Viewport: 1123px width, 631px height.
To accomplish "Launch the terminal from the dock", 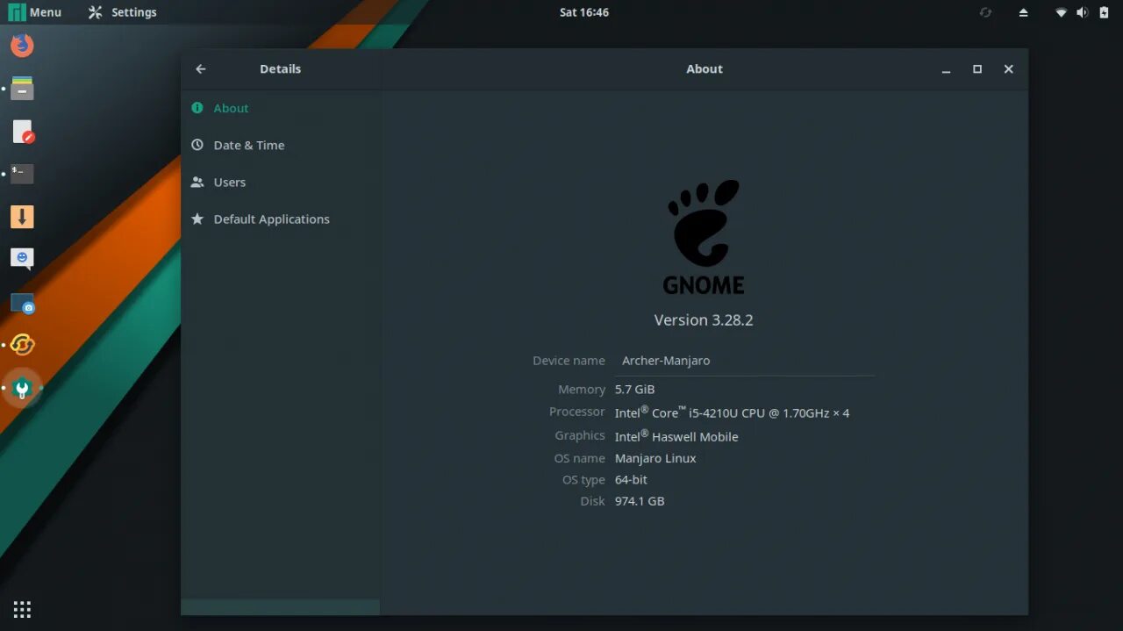I will pos(22,174).
